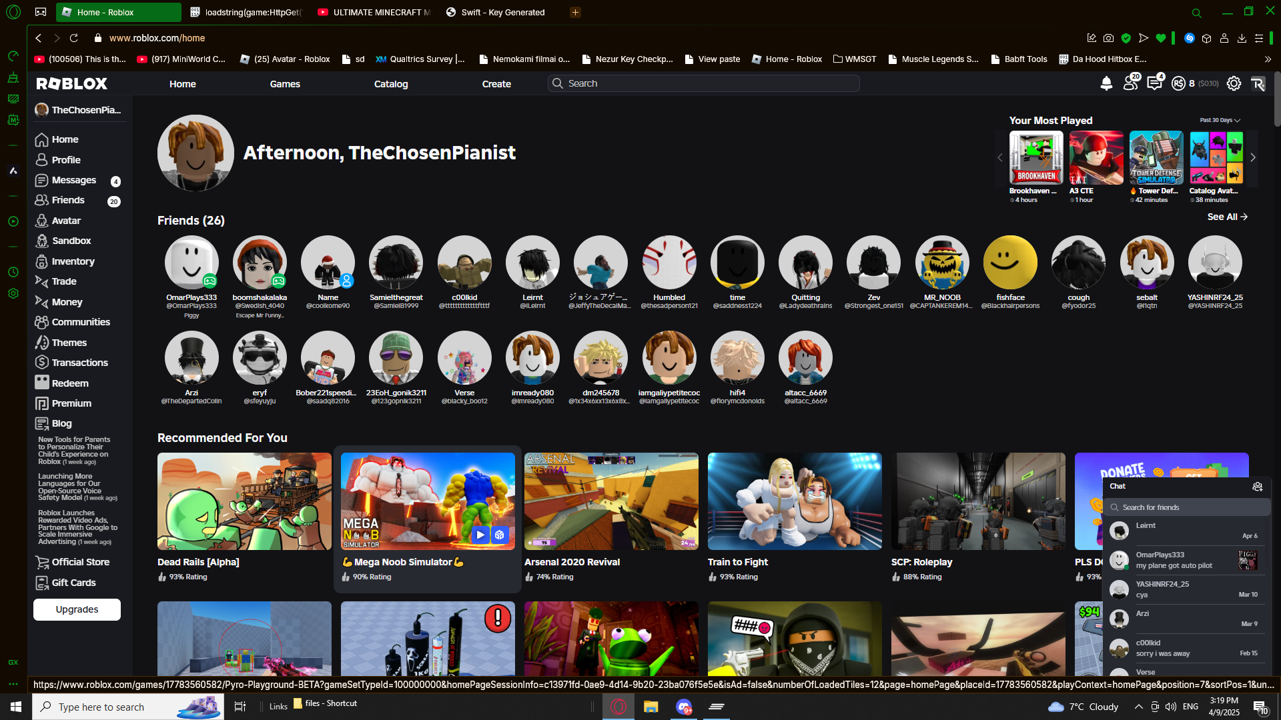Open Arsenal 2020 Revival game thumbnail
1281x720 pixels.
[x=611, y=501]
